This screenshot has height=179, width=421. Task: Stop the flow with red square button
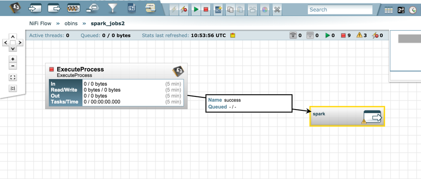[x=206, y=10]
